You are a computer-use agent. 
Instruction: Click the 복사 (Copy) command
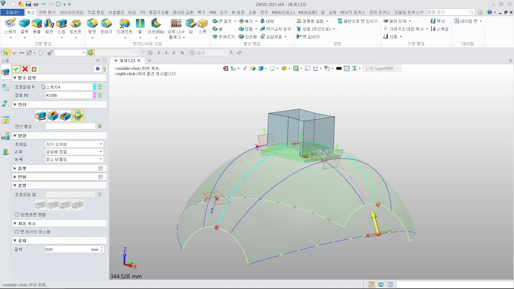point(438,21)
